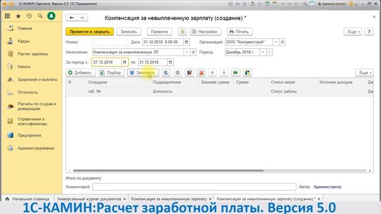Screen dimensions: 381x214
Task: Click the red X delete row icon
Action: [x=201, y=73]
